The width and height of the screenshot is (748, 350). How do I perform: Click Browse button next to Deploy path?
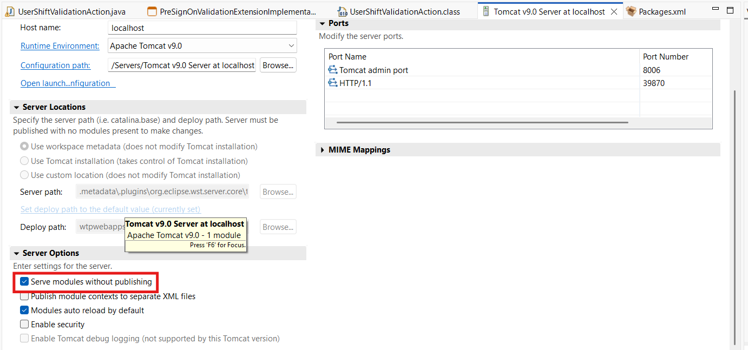coord(278,227)
